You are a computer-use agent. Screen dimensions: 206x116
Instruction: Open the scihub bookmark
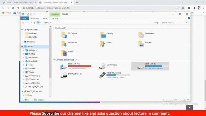tap(6, 13)
